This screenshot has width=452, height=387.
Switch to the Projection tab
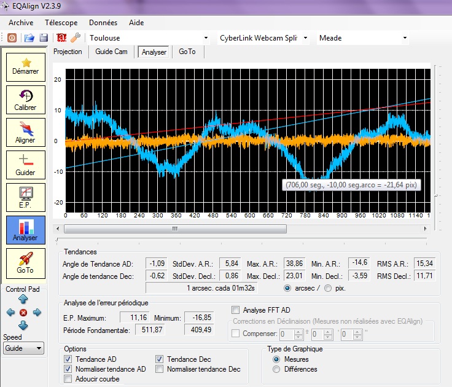68,52
